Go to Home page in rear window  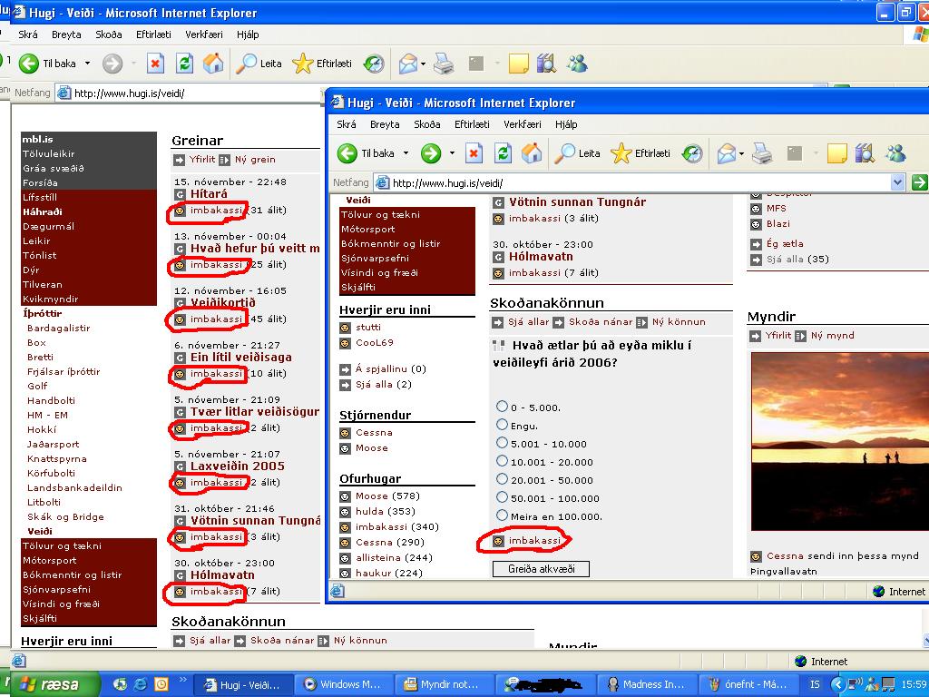tap(213, 64)
